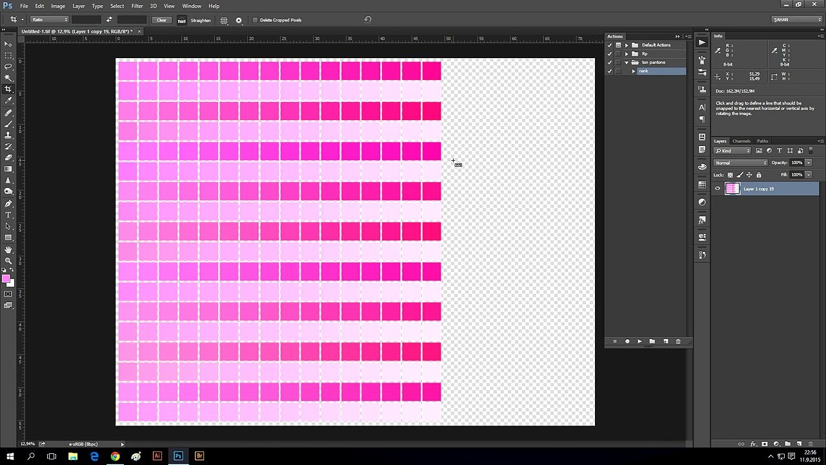Select Layer 1 copy 19 thumbnail
This screenshot has height=465, width=826.
click(732, 189)
